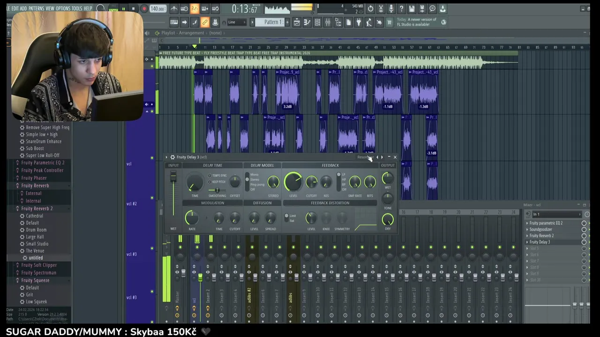Expand Fruity Delay 3 plugin menu arrow
600x337 pixels.
[166, 157]
